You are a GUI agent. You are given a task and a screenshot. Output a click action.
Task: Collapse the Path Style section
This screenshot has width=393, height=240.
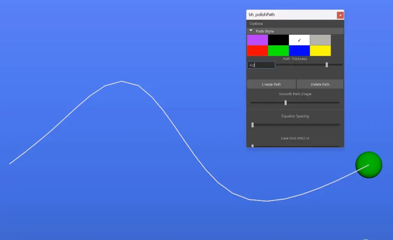[251, 31]
